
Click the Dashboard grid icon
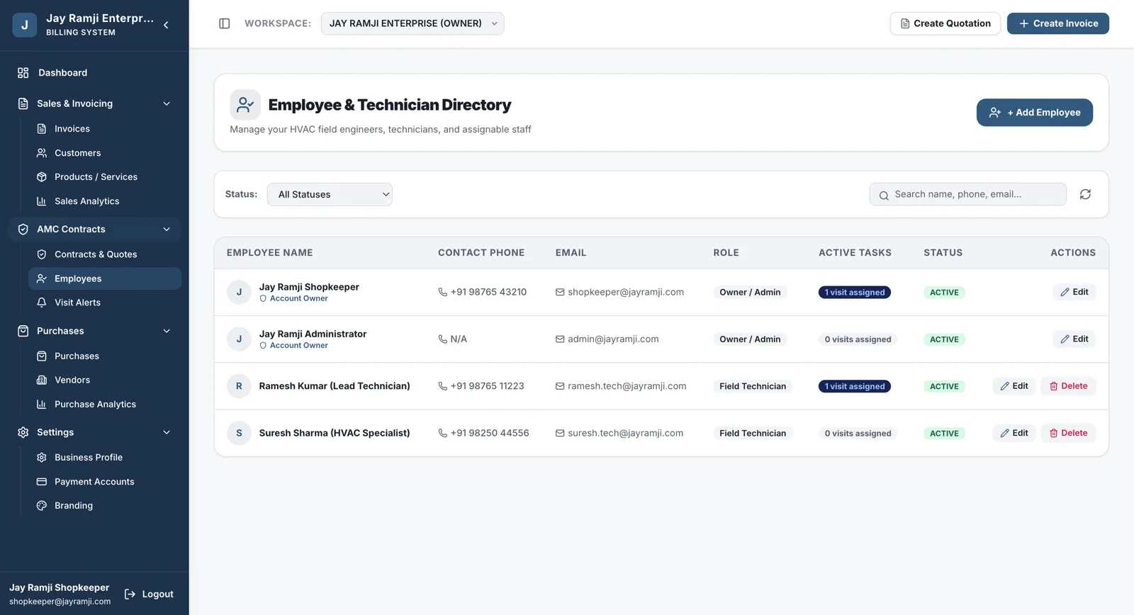click(23, 72)
